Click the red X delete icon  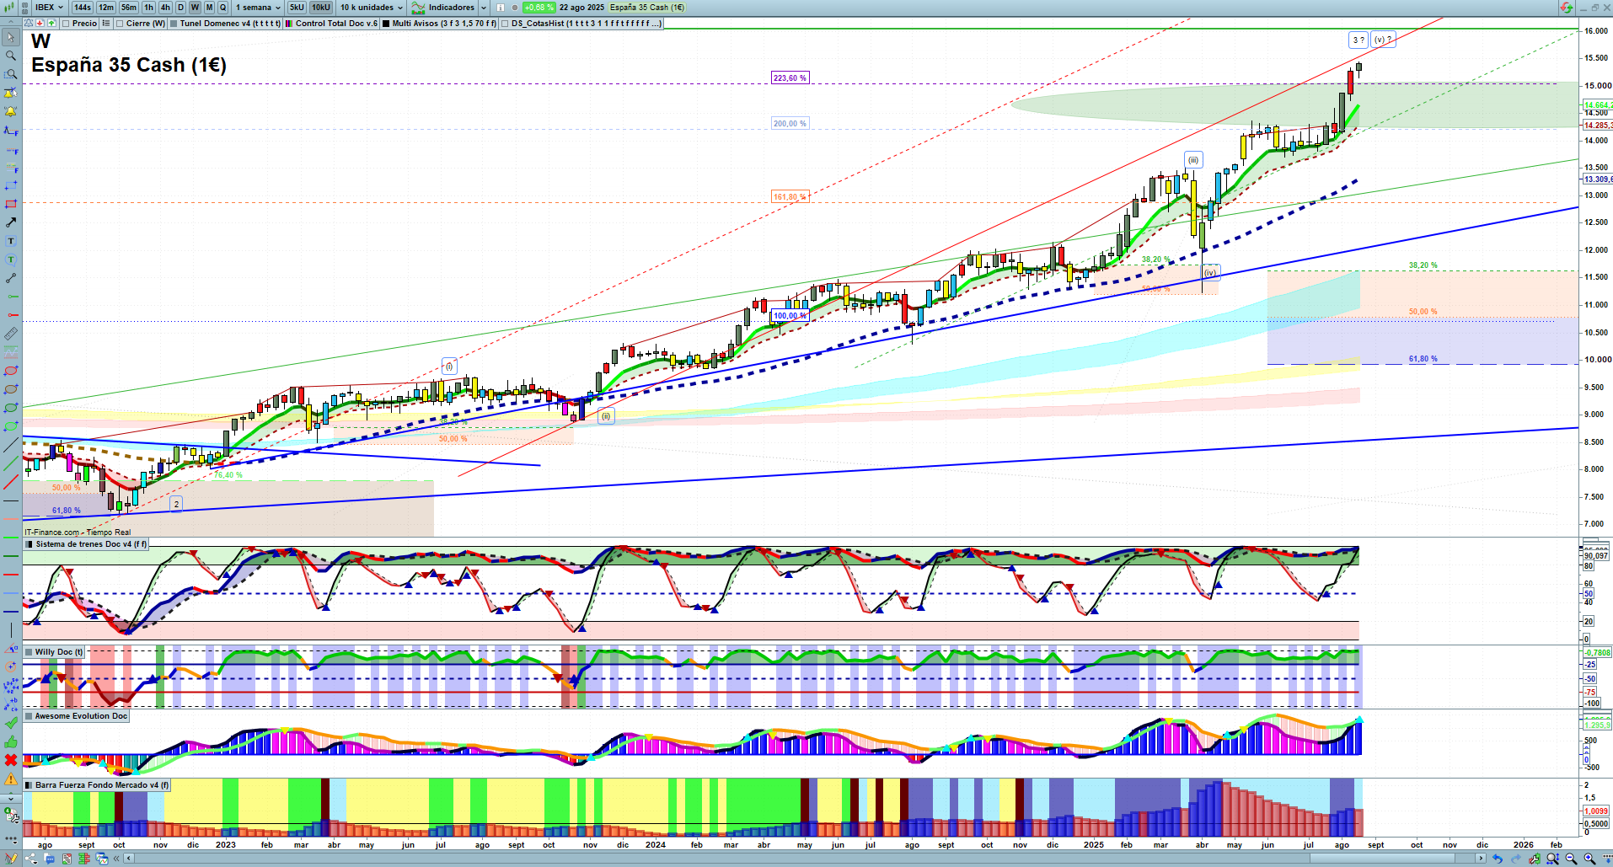click(11, 760)
